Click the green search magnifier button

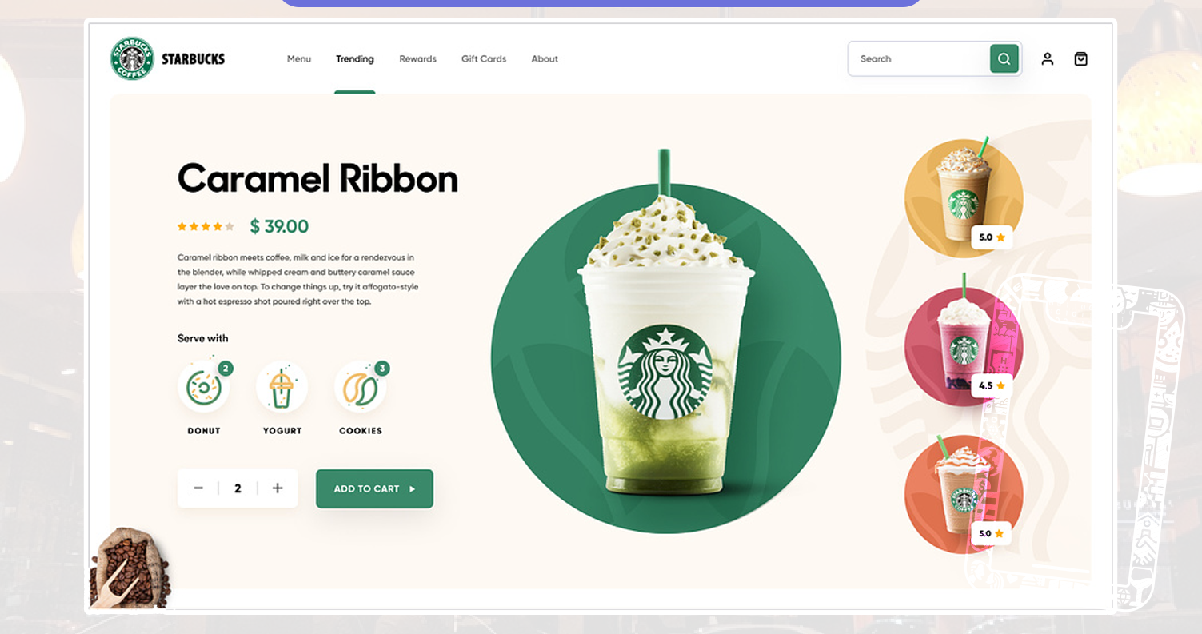click(x=1004, y=58)
